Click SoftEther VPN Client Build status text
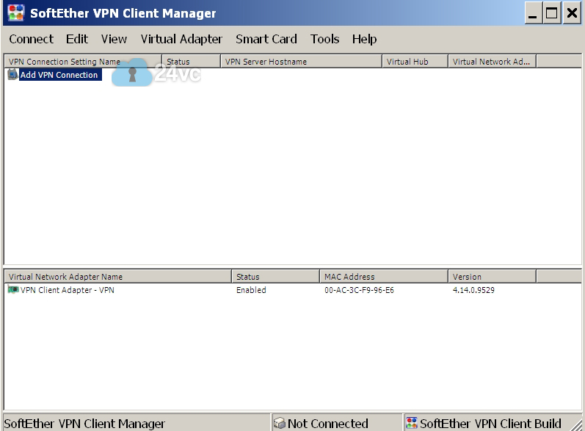The width and height of the screenshot is (585, 431). (x=490, y=424)
